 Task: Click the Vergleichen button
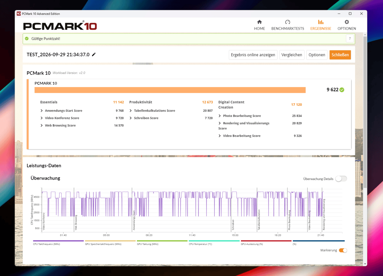pyautogui.click(x=292, y=55)
